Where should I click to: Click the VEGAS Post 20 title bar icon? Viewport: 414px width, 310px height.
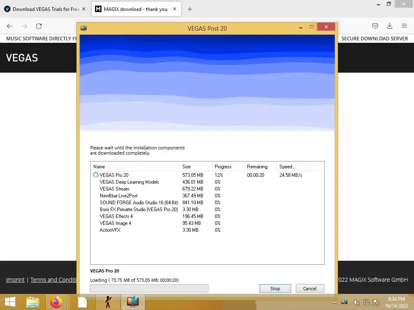click(84, 28)
